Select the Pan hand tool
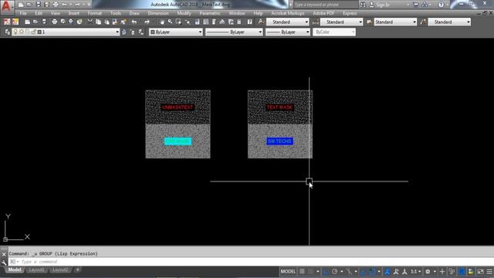The image size is (494, 278). (x=162, y=22)
